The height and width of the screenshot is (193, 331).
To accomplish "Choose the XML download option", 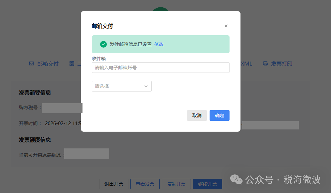I will (x=246, y=64).
